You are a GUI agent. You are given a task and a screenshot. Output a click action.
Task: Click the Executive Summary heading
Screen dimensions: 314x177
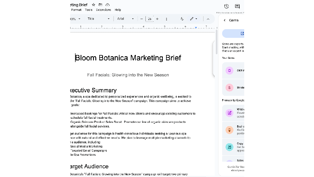click(x=93, y=90)
